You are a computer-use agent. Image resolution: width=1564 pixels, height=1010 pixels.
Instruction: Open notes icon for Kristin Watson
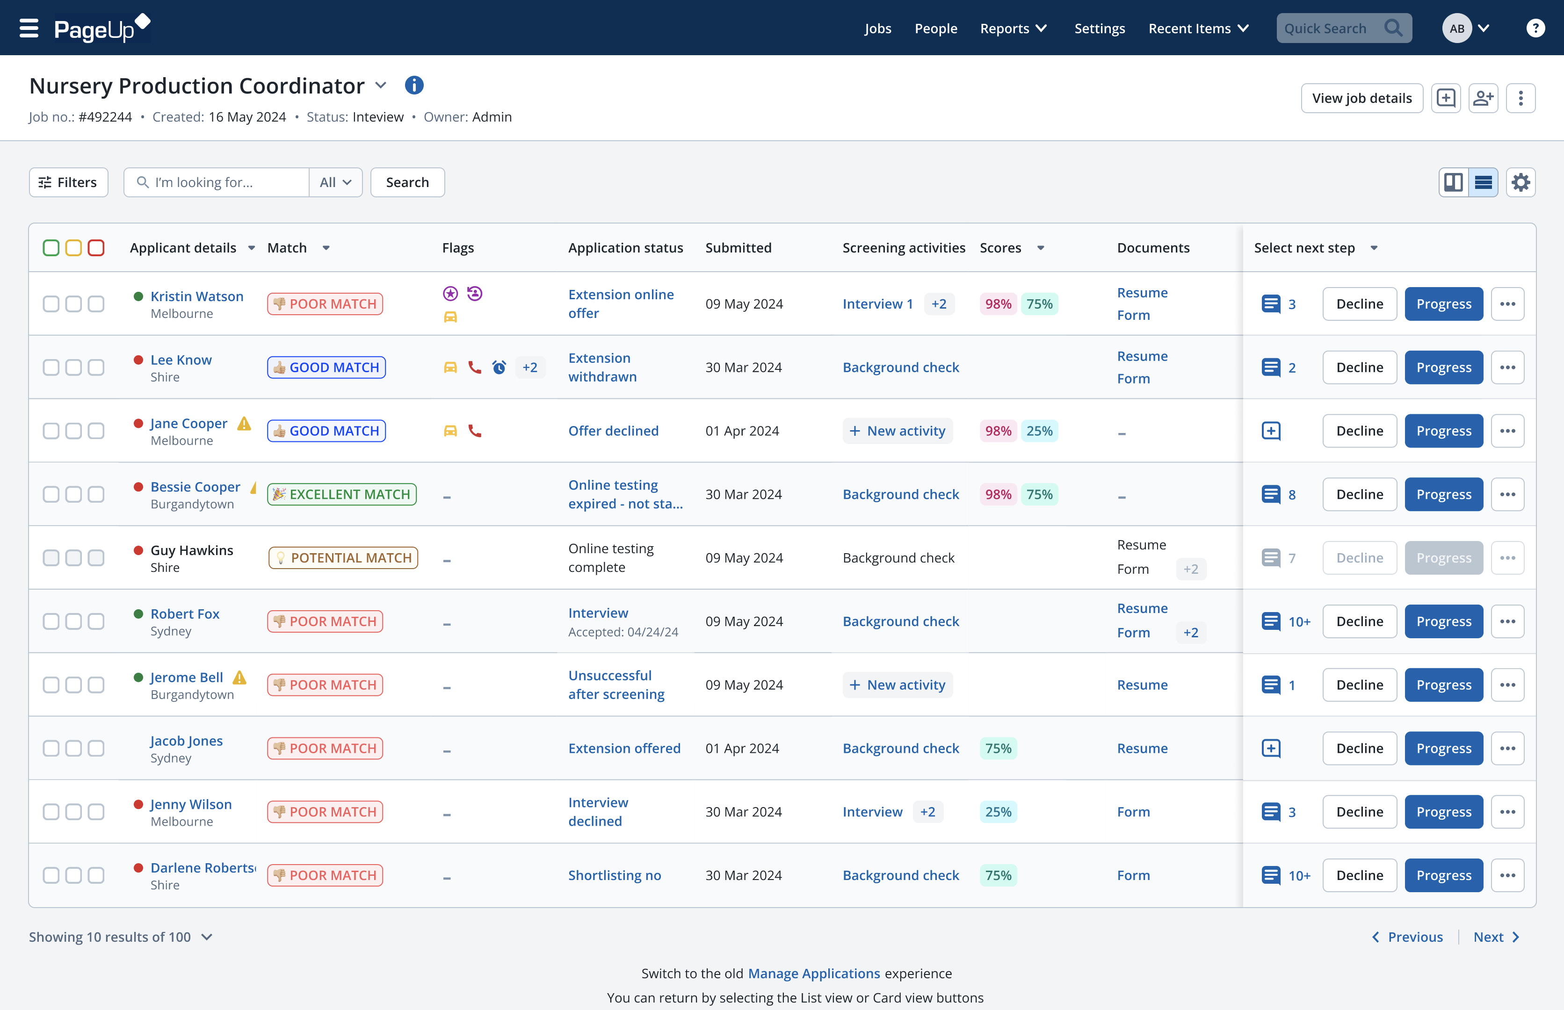pyautogui.click(x=1271, y=303)
